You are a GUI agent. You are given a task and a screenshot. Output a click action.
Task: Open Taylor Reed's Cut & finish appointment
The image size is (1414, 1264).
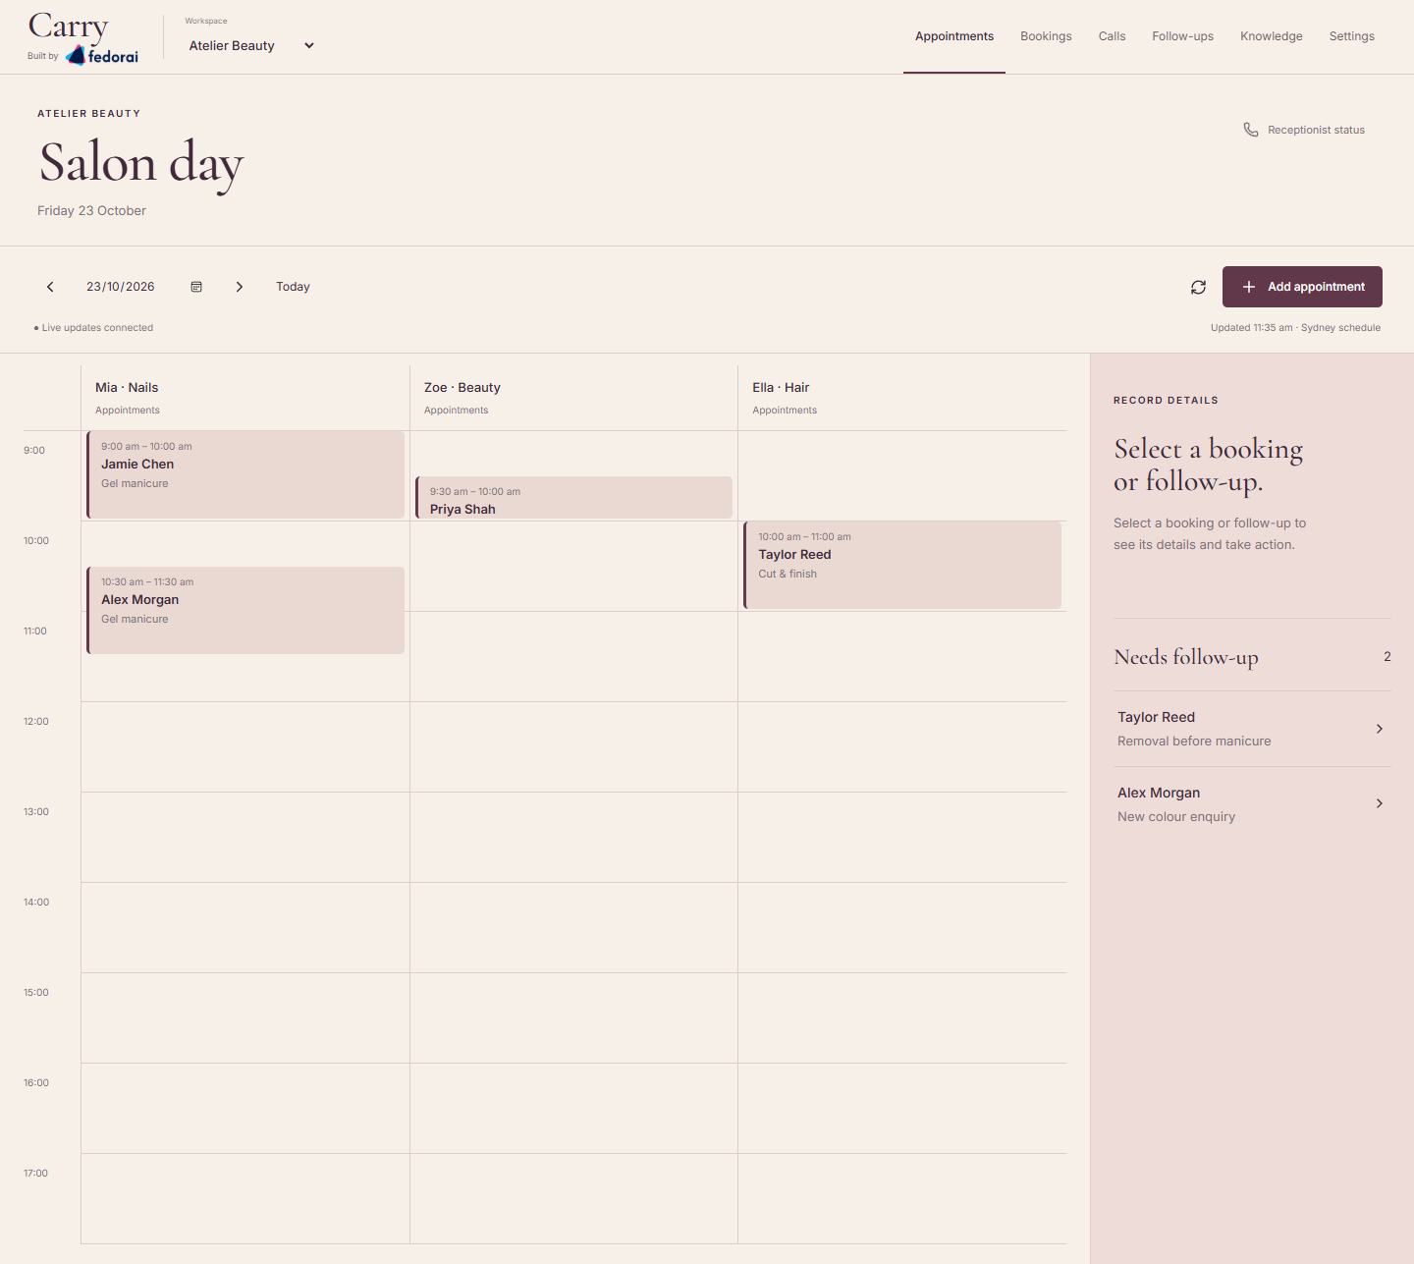(x=902, y=565)
